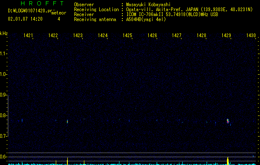Click the 1424 time axis label
This screenshot has width=260, height=165.
[x=103, y=35]
